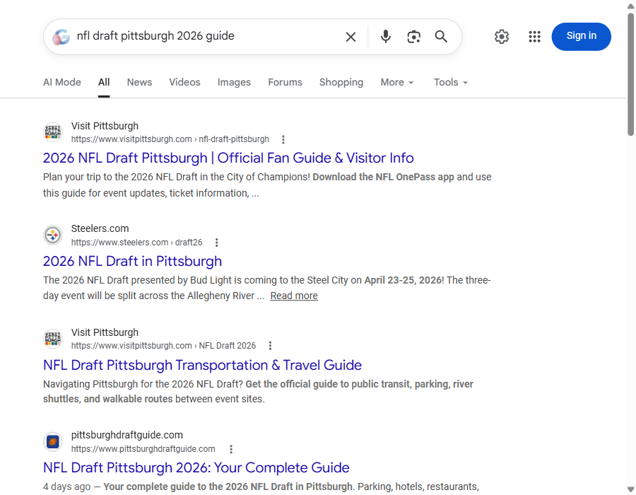This screenshot has height=495, width=636.
Task: Open the More search categories dropdown
Action: (x=396, y=82)
